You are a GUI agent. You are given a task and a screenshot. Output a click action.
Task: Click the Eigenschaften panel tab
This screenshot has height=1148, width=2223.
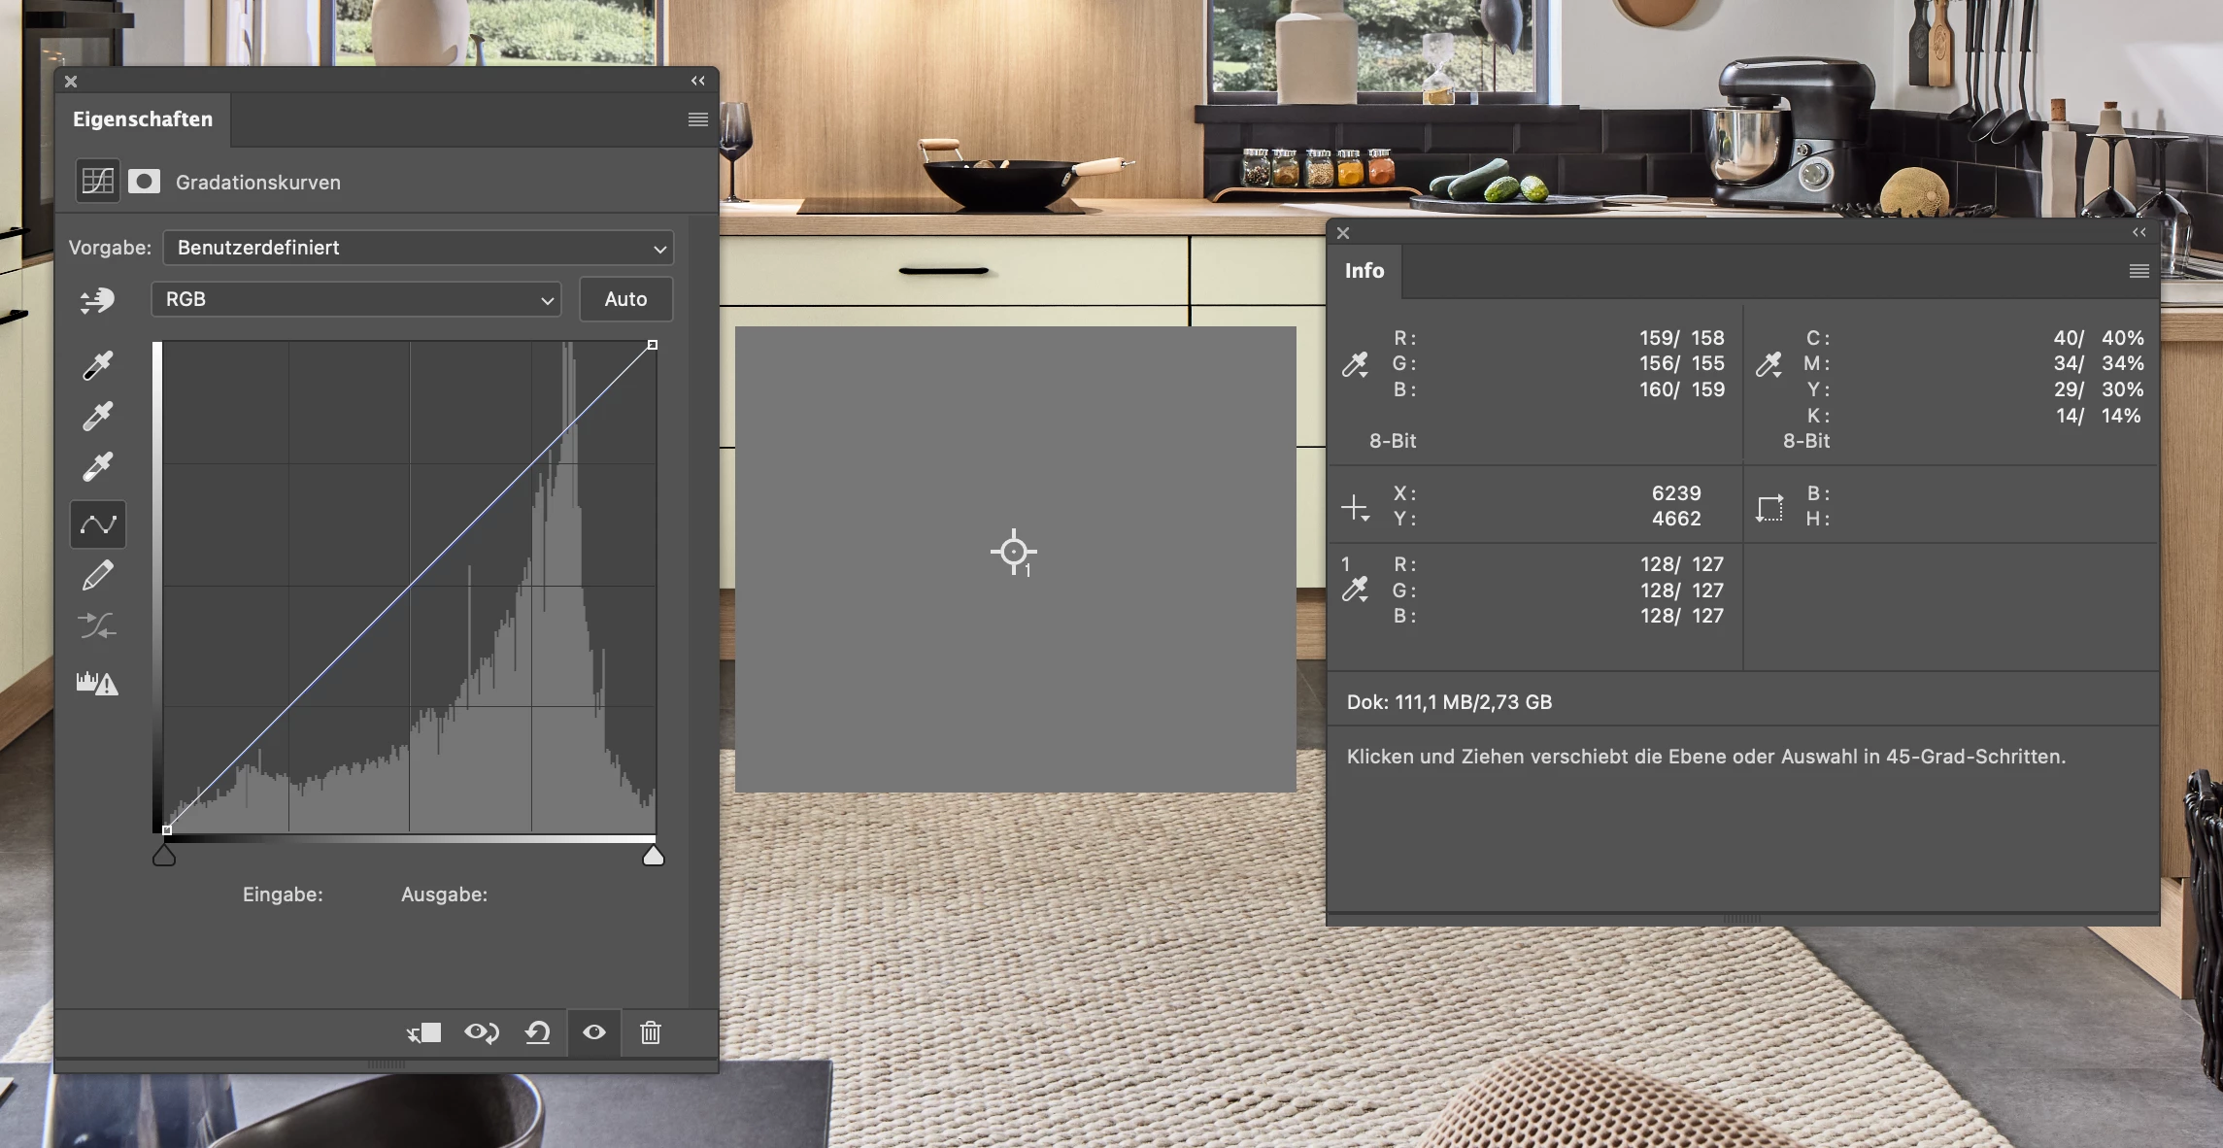143,119
